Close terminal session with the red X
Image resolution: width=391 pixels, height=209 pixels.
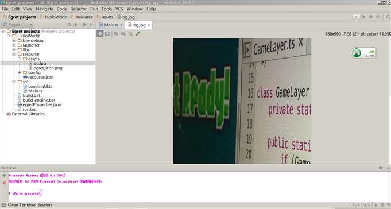click(x=4, y=183)
